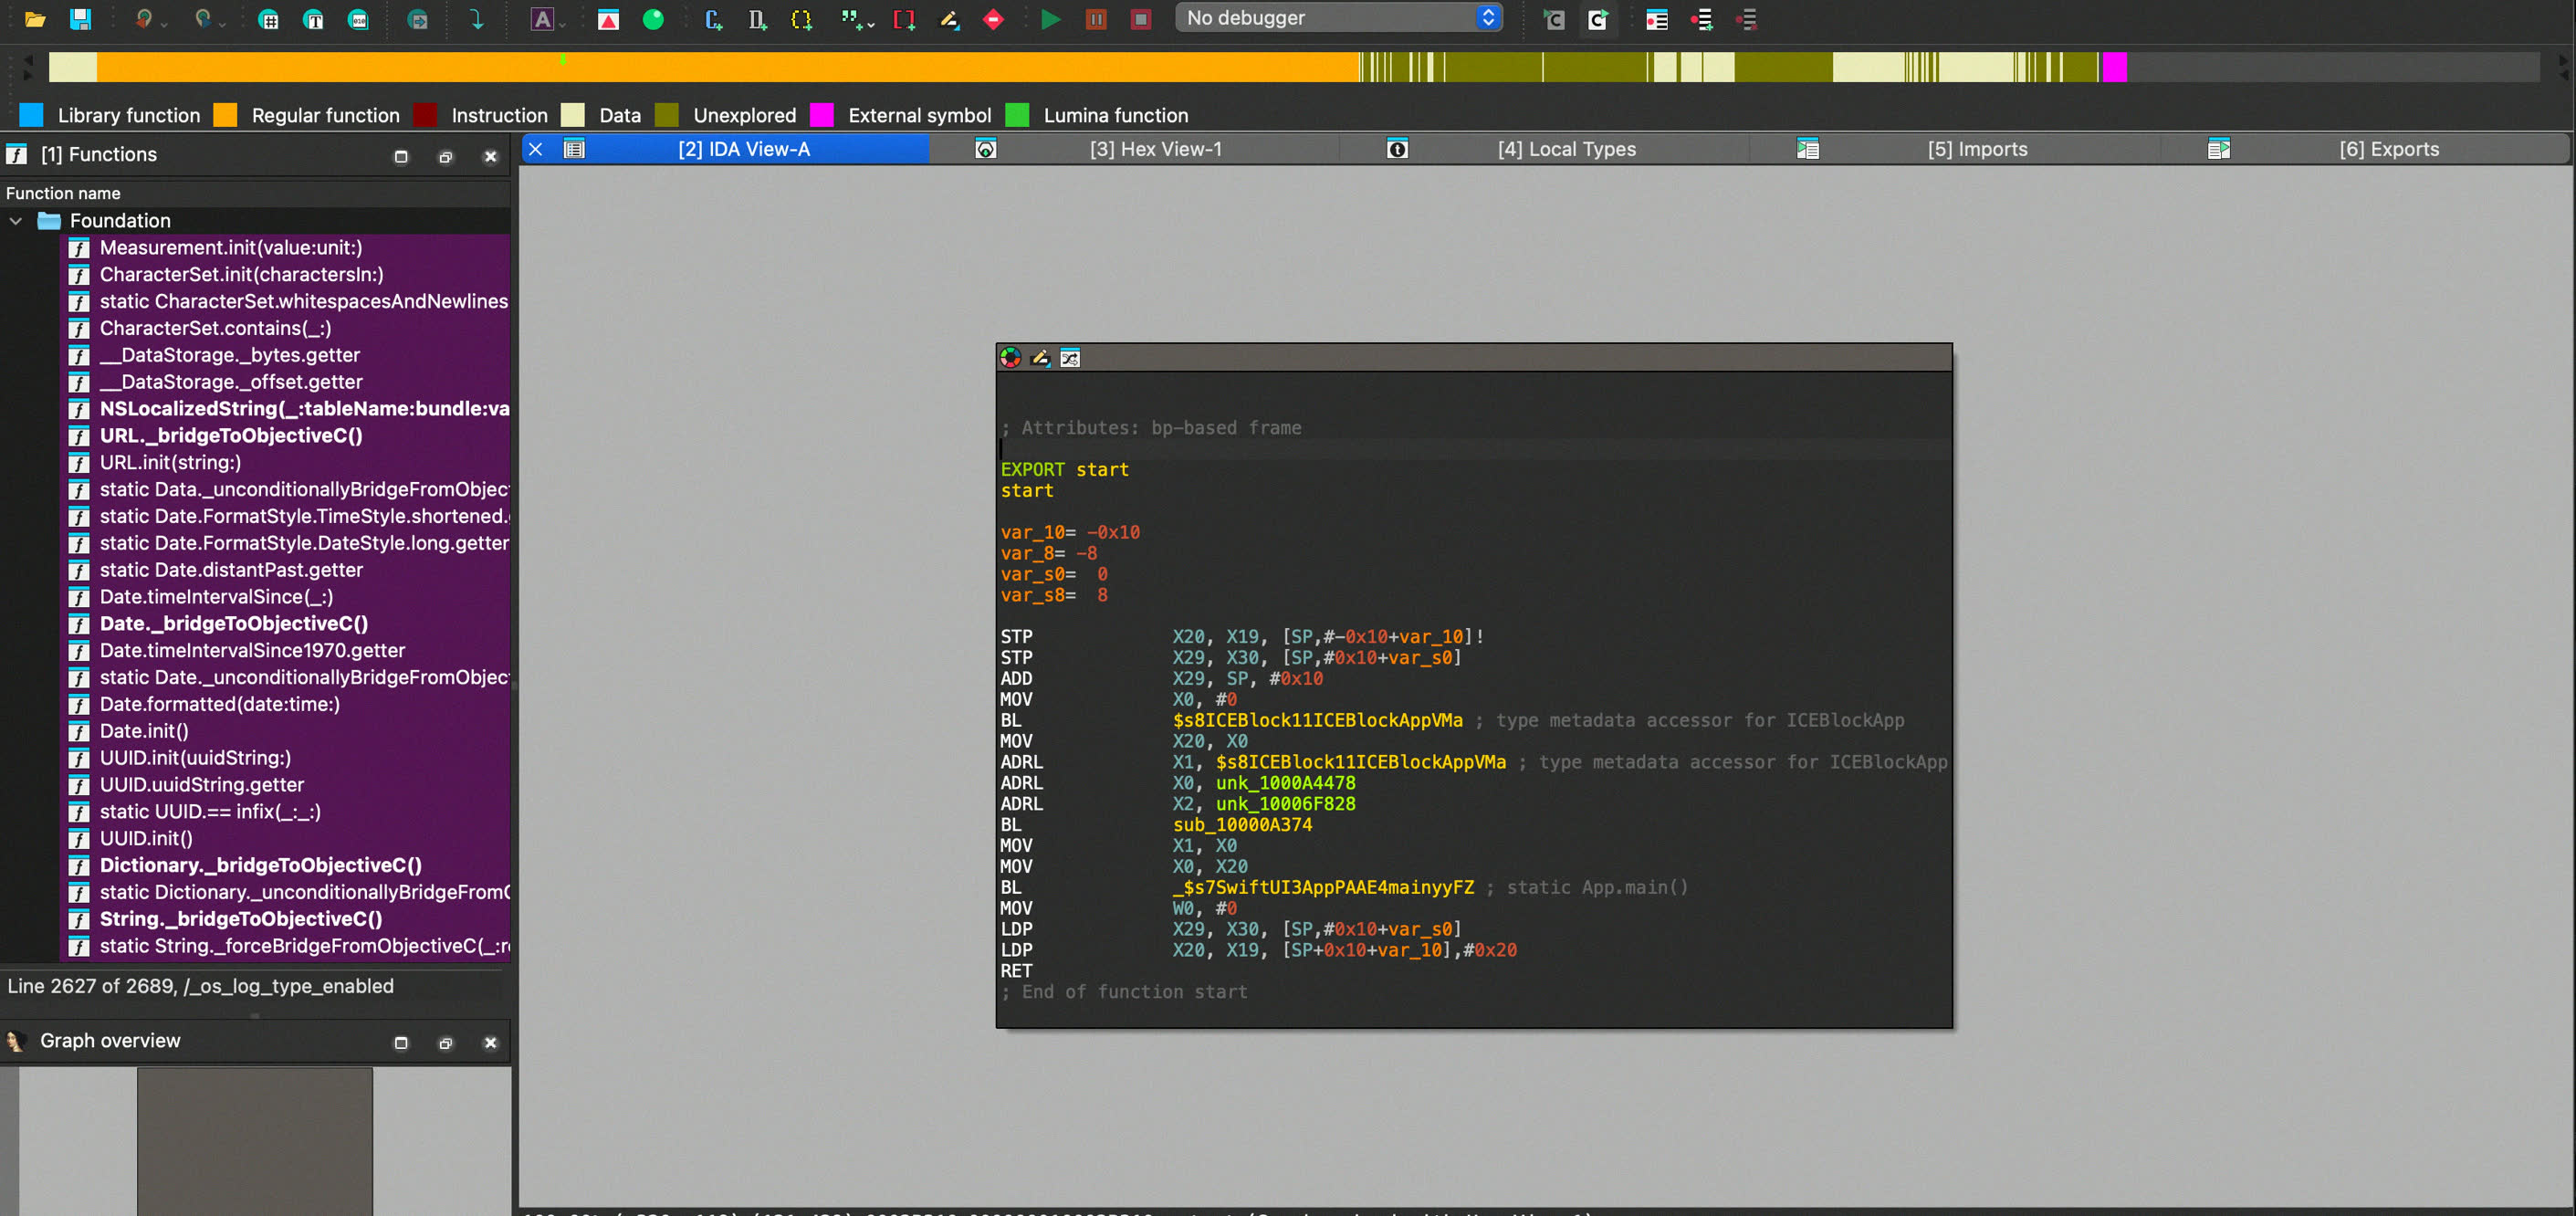Open the 'No debugger' dropdown
The height and width of the screenshot is (1216, 2576).
click(x=1339, y=18)
